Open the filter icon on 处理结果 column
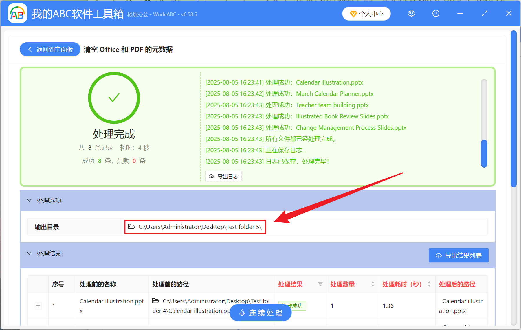521x330 pixels. tap(320, 284)
